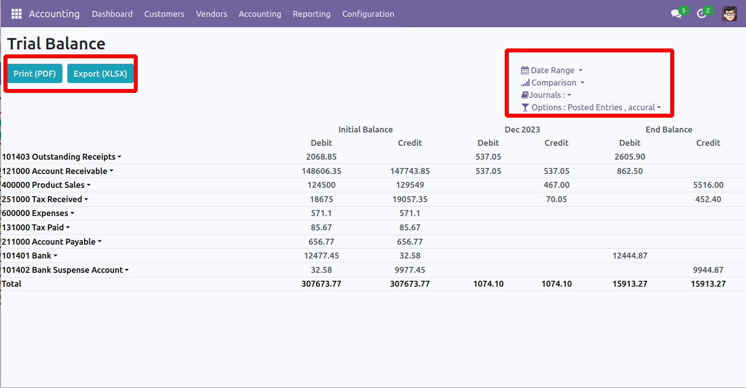Click the Export (XLSX) button

point(101,74)
